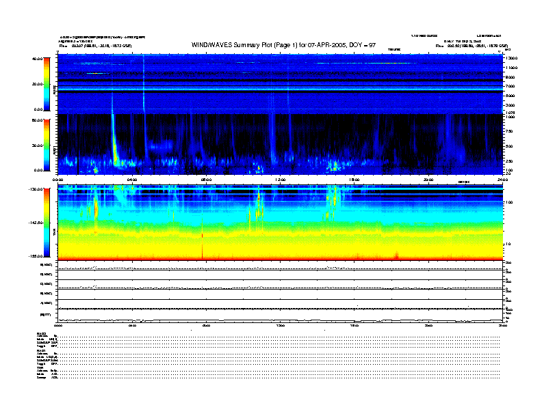Click the 20.00 label on the top color bar

37,84
